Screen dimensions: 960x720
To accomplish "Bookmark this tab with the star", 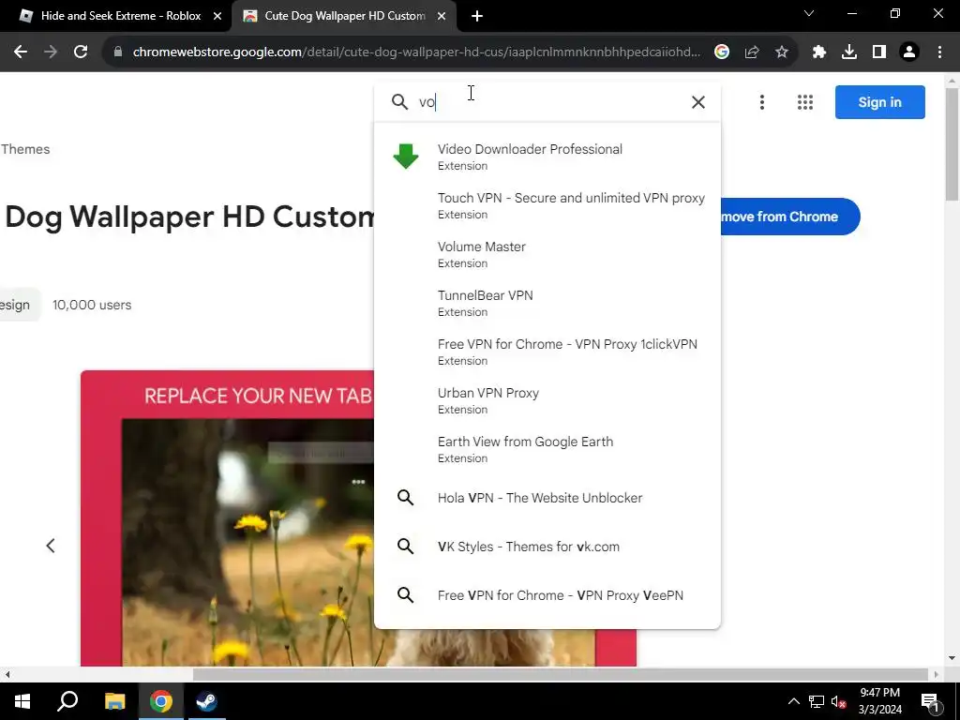I will click(782, 52).
